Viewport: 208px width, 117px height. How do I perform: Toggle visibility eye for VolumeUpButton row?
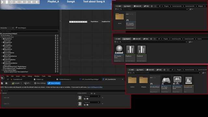[x=58, y=60]
